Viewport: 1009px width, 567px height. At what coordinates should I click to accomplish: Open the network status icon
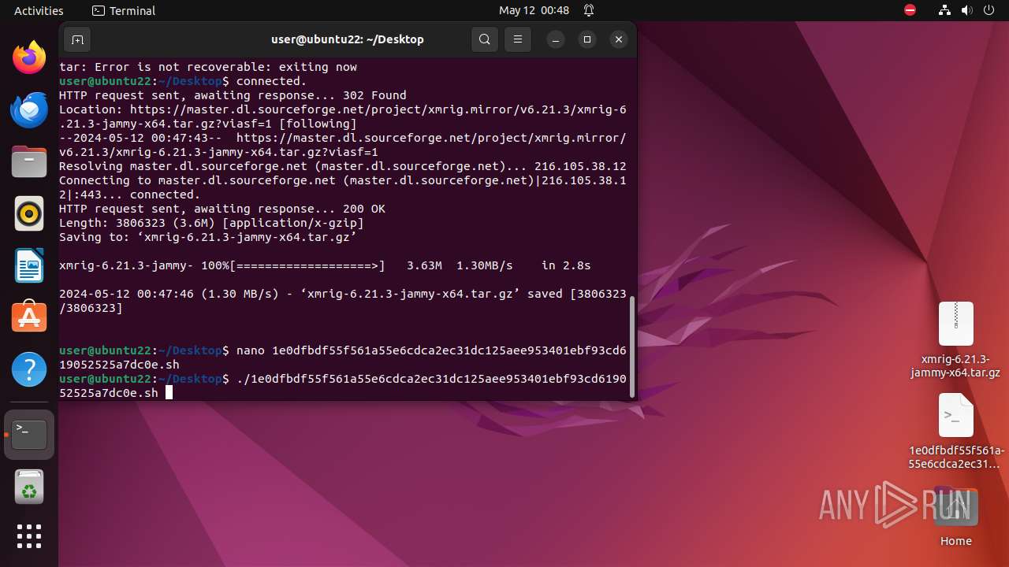pyautogui.click(x=945, y=10)
